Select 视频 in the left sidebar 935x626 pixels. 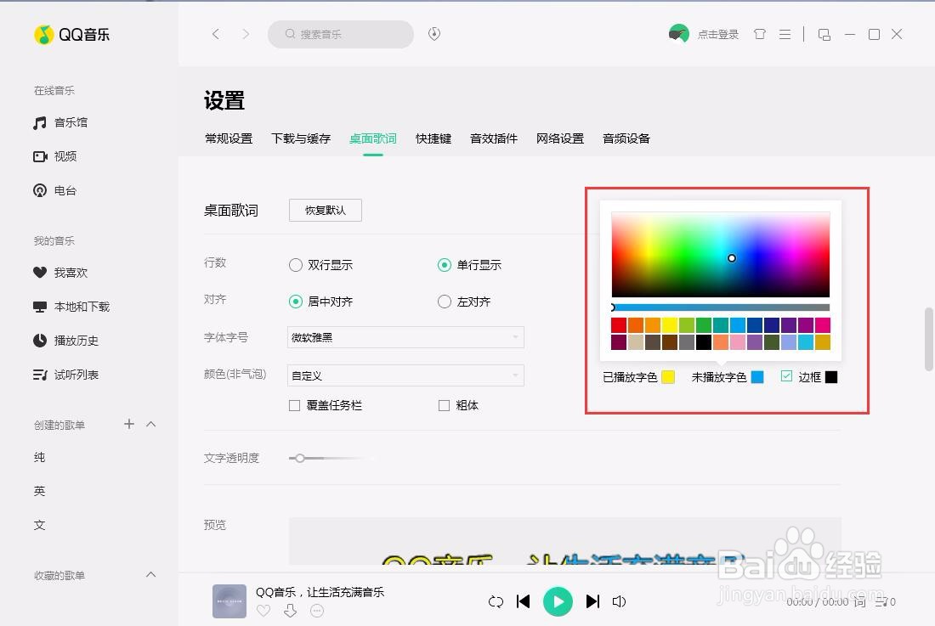coord(64,156)
